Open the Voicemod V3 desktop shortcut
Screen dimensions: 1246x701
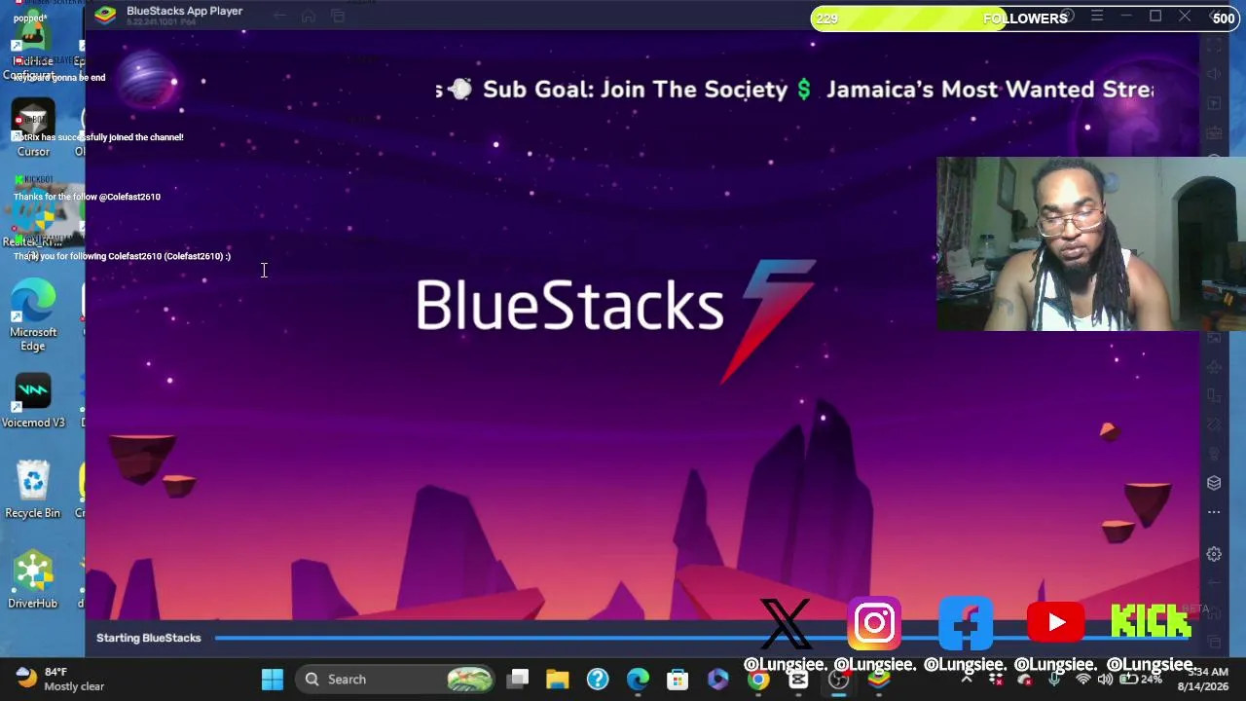click(33, 401)
